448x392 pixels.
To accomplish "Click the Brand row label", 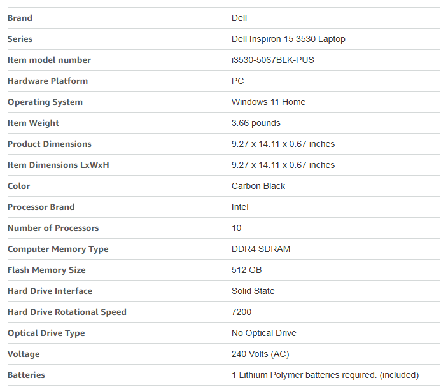I will tap(20, 18).
